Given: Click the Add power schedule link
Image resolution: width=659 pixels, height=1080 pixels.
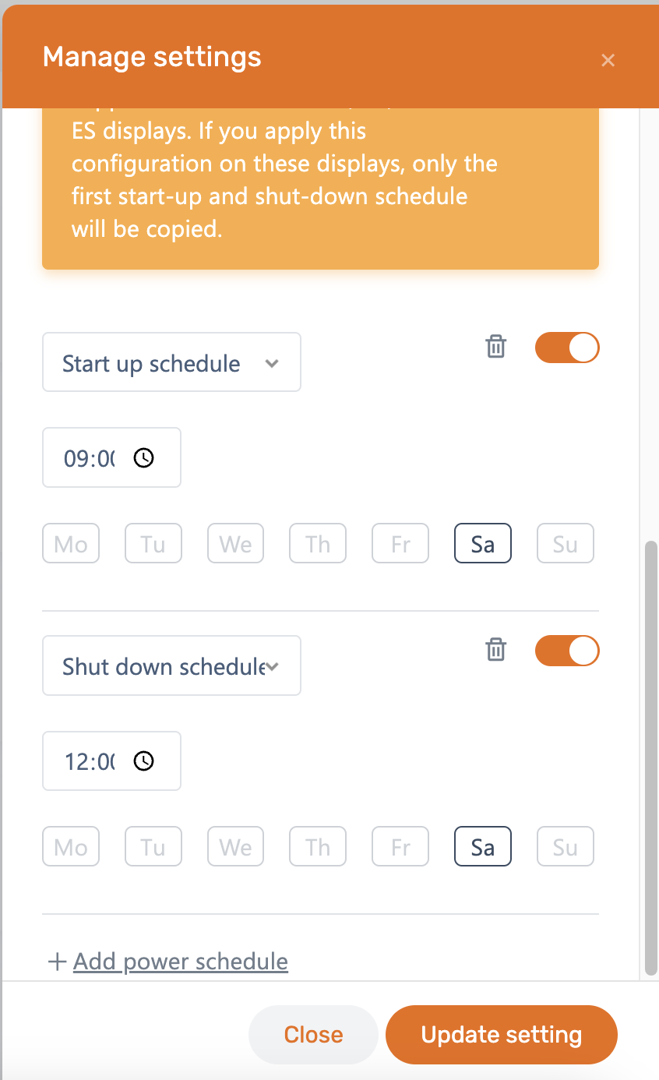Looking at the screenshot, I should pyautogui.click(x=180, y=962).
